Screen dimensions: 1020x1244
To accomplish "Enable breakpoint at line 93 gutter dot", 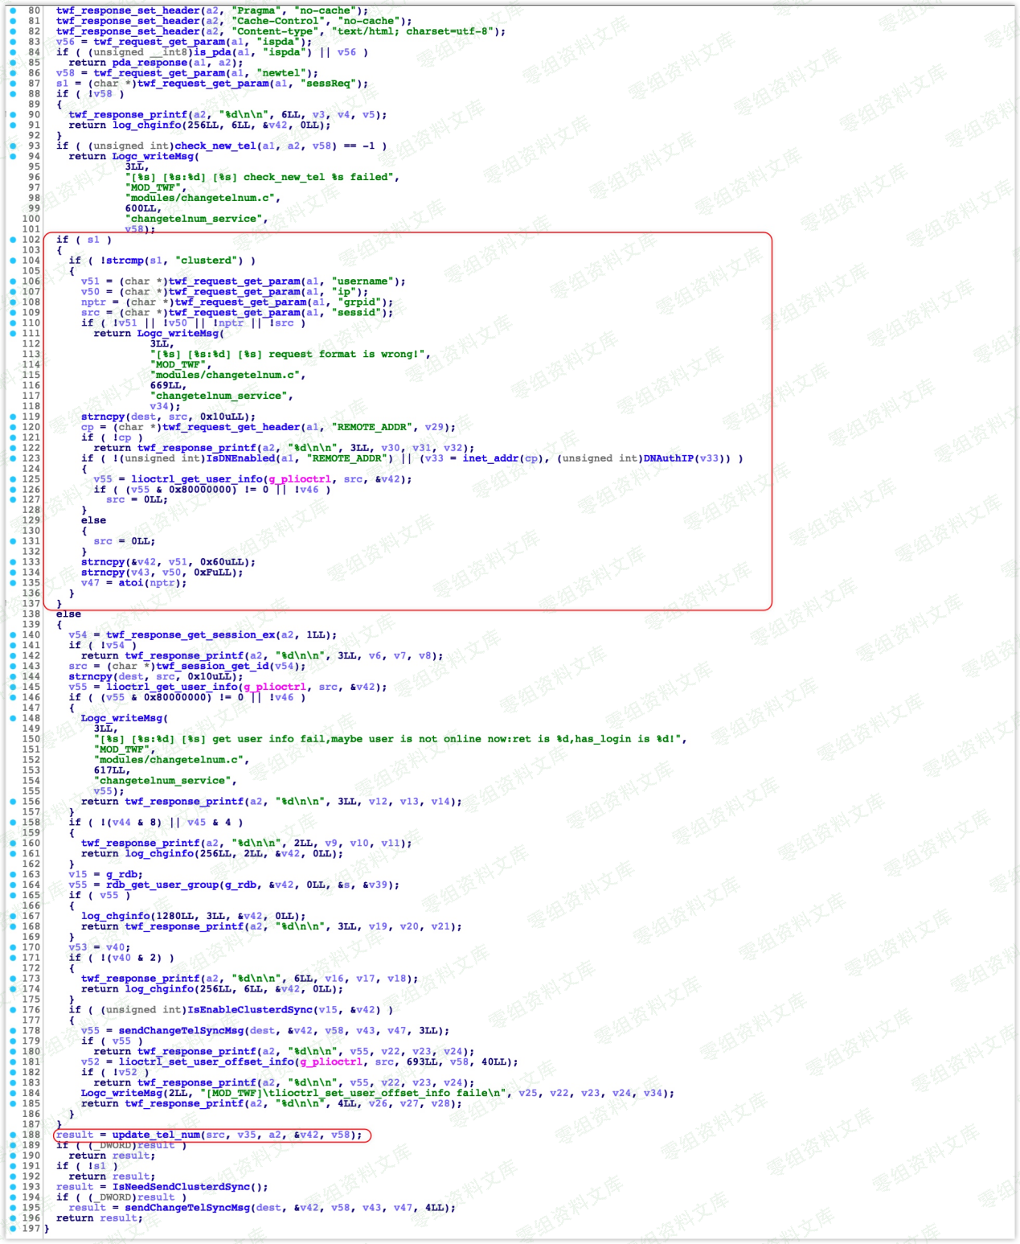I will (x=13, y=146).
